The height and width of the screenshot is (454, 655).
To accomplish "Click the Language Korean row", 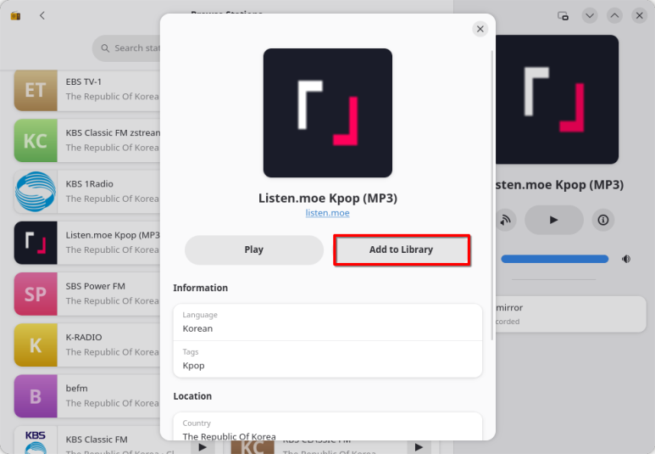I will click(x=327, y=322).
